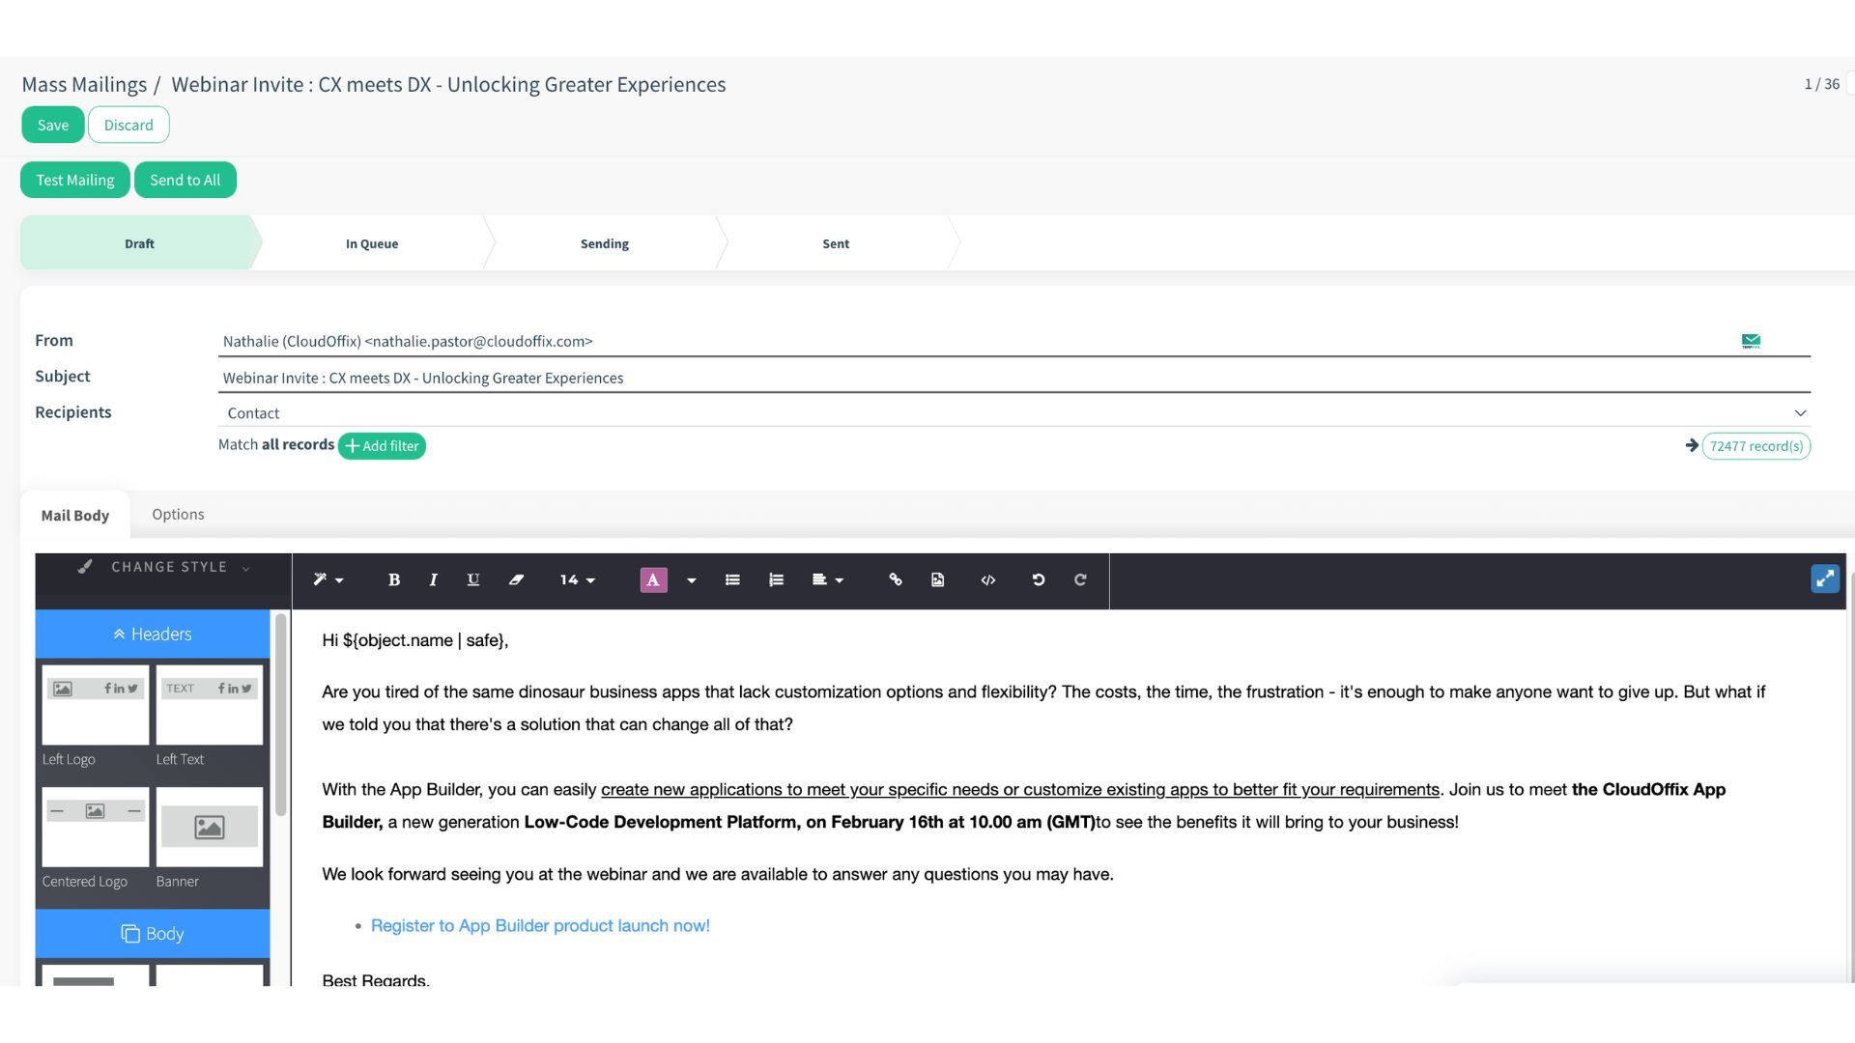Open the paragraph alignment dropdown
The image size is (1855, 1043).
pyautogui.click(x=827, y=580)
